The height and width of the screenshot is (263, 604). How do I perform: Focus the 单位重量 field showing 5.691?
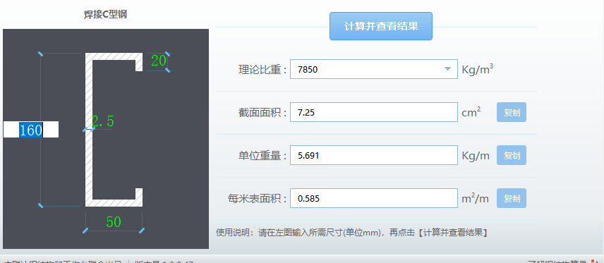pos(374,155)
